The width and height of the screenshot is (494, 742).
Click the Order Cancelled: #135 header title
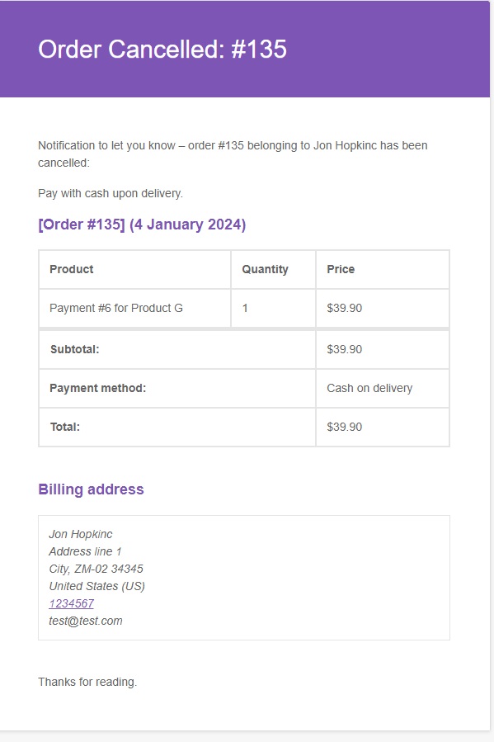pyautogui.click(x=162, y=50)
